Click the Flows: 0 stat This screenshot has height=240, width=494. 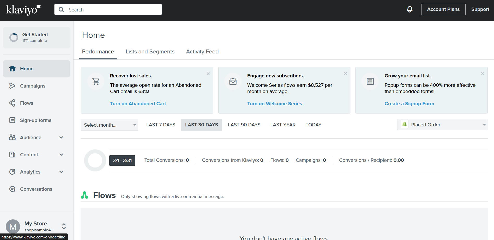pyautogui.click(x=280, y=160)
